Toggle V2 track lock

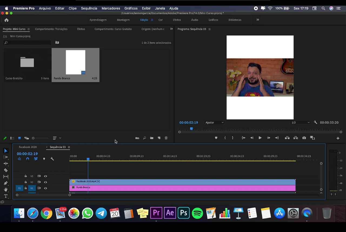(x=26, y=182)
